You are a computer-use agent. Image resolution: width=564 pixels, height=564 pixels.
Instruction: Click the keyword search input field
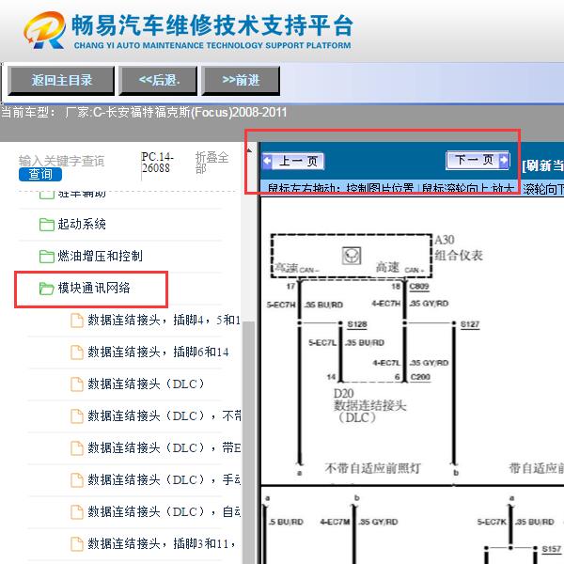click(x=61, y=161)
